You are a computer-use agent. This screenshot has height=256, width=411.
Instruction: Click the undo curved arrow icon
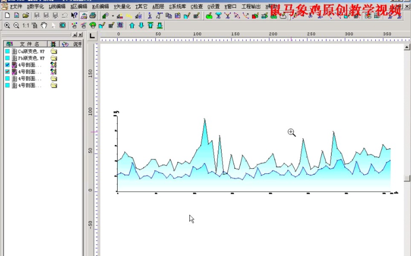65,16
